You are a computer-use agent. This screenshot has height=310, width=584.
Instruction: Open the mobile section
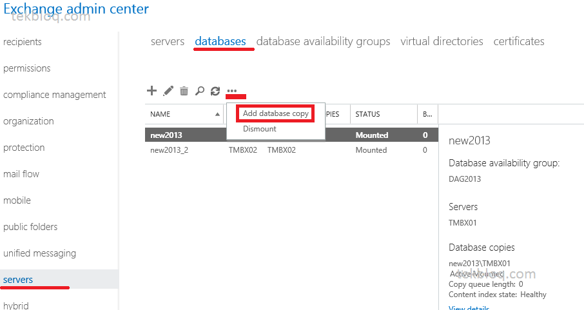(17, 200)
